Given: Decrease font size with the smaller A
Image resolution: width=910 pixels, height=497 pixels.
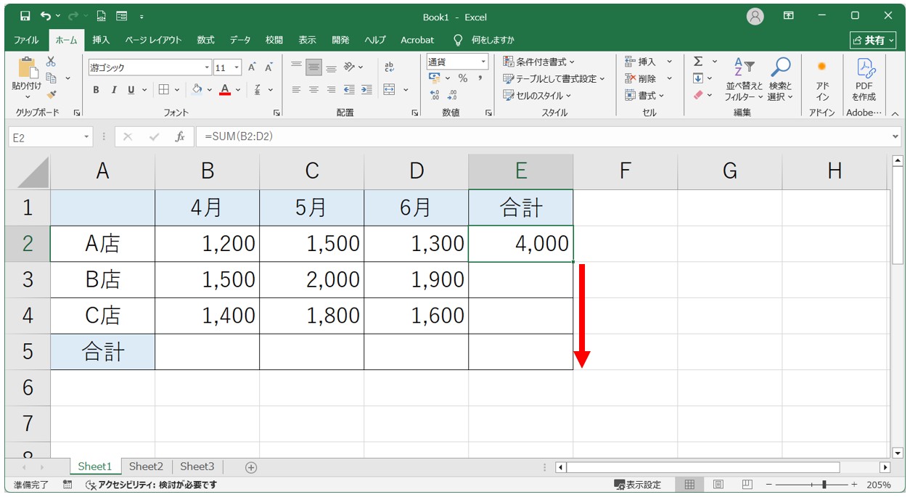Looking at the screenshot, I should 269,67.
